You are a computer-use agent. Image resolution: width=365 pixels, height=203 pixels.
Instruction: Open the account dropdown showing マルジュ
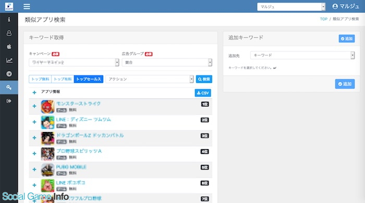(x=291, y=7)
